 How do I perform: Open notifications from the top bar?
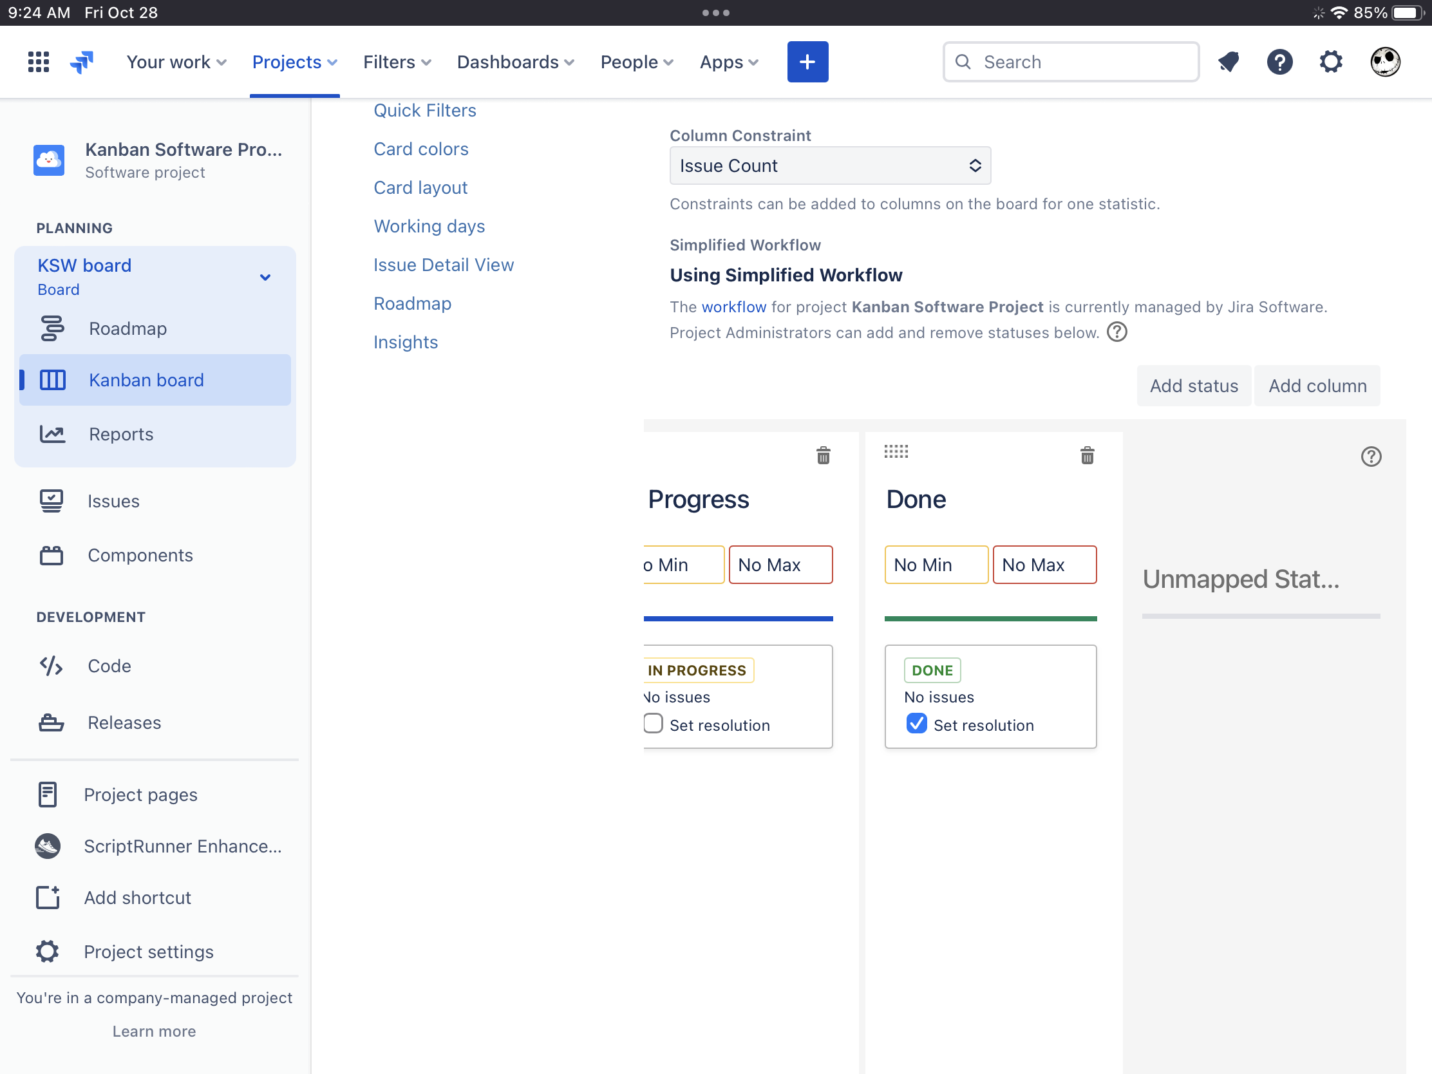tap(1229, 62)
